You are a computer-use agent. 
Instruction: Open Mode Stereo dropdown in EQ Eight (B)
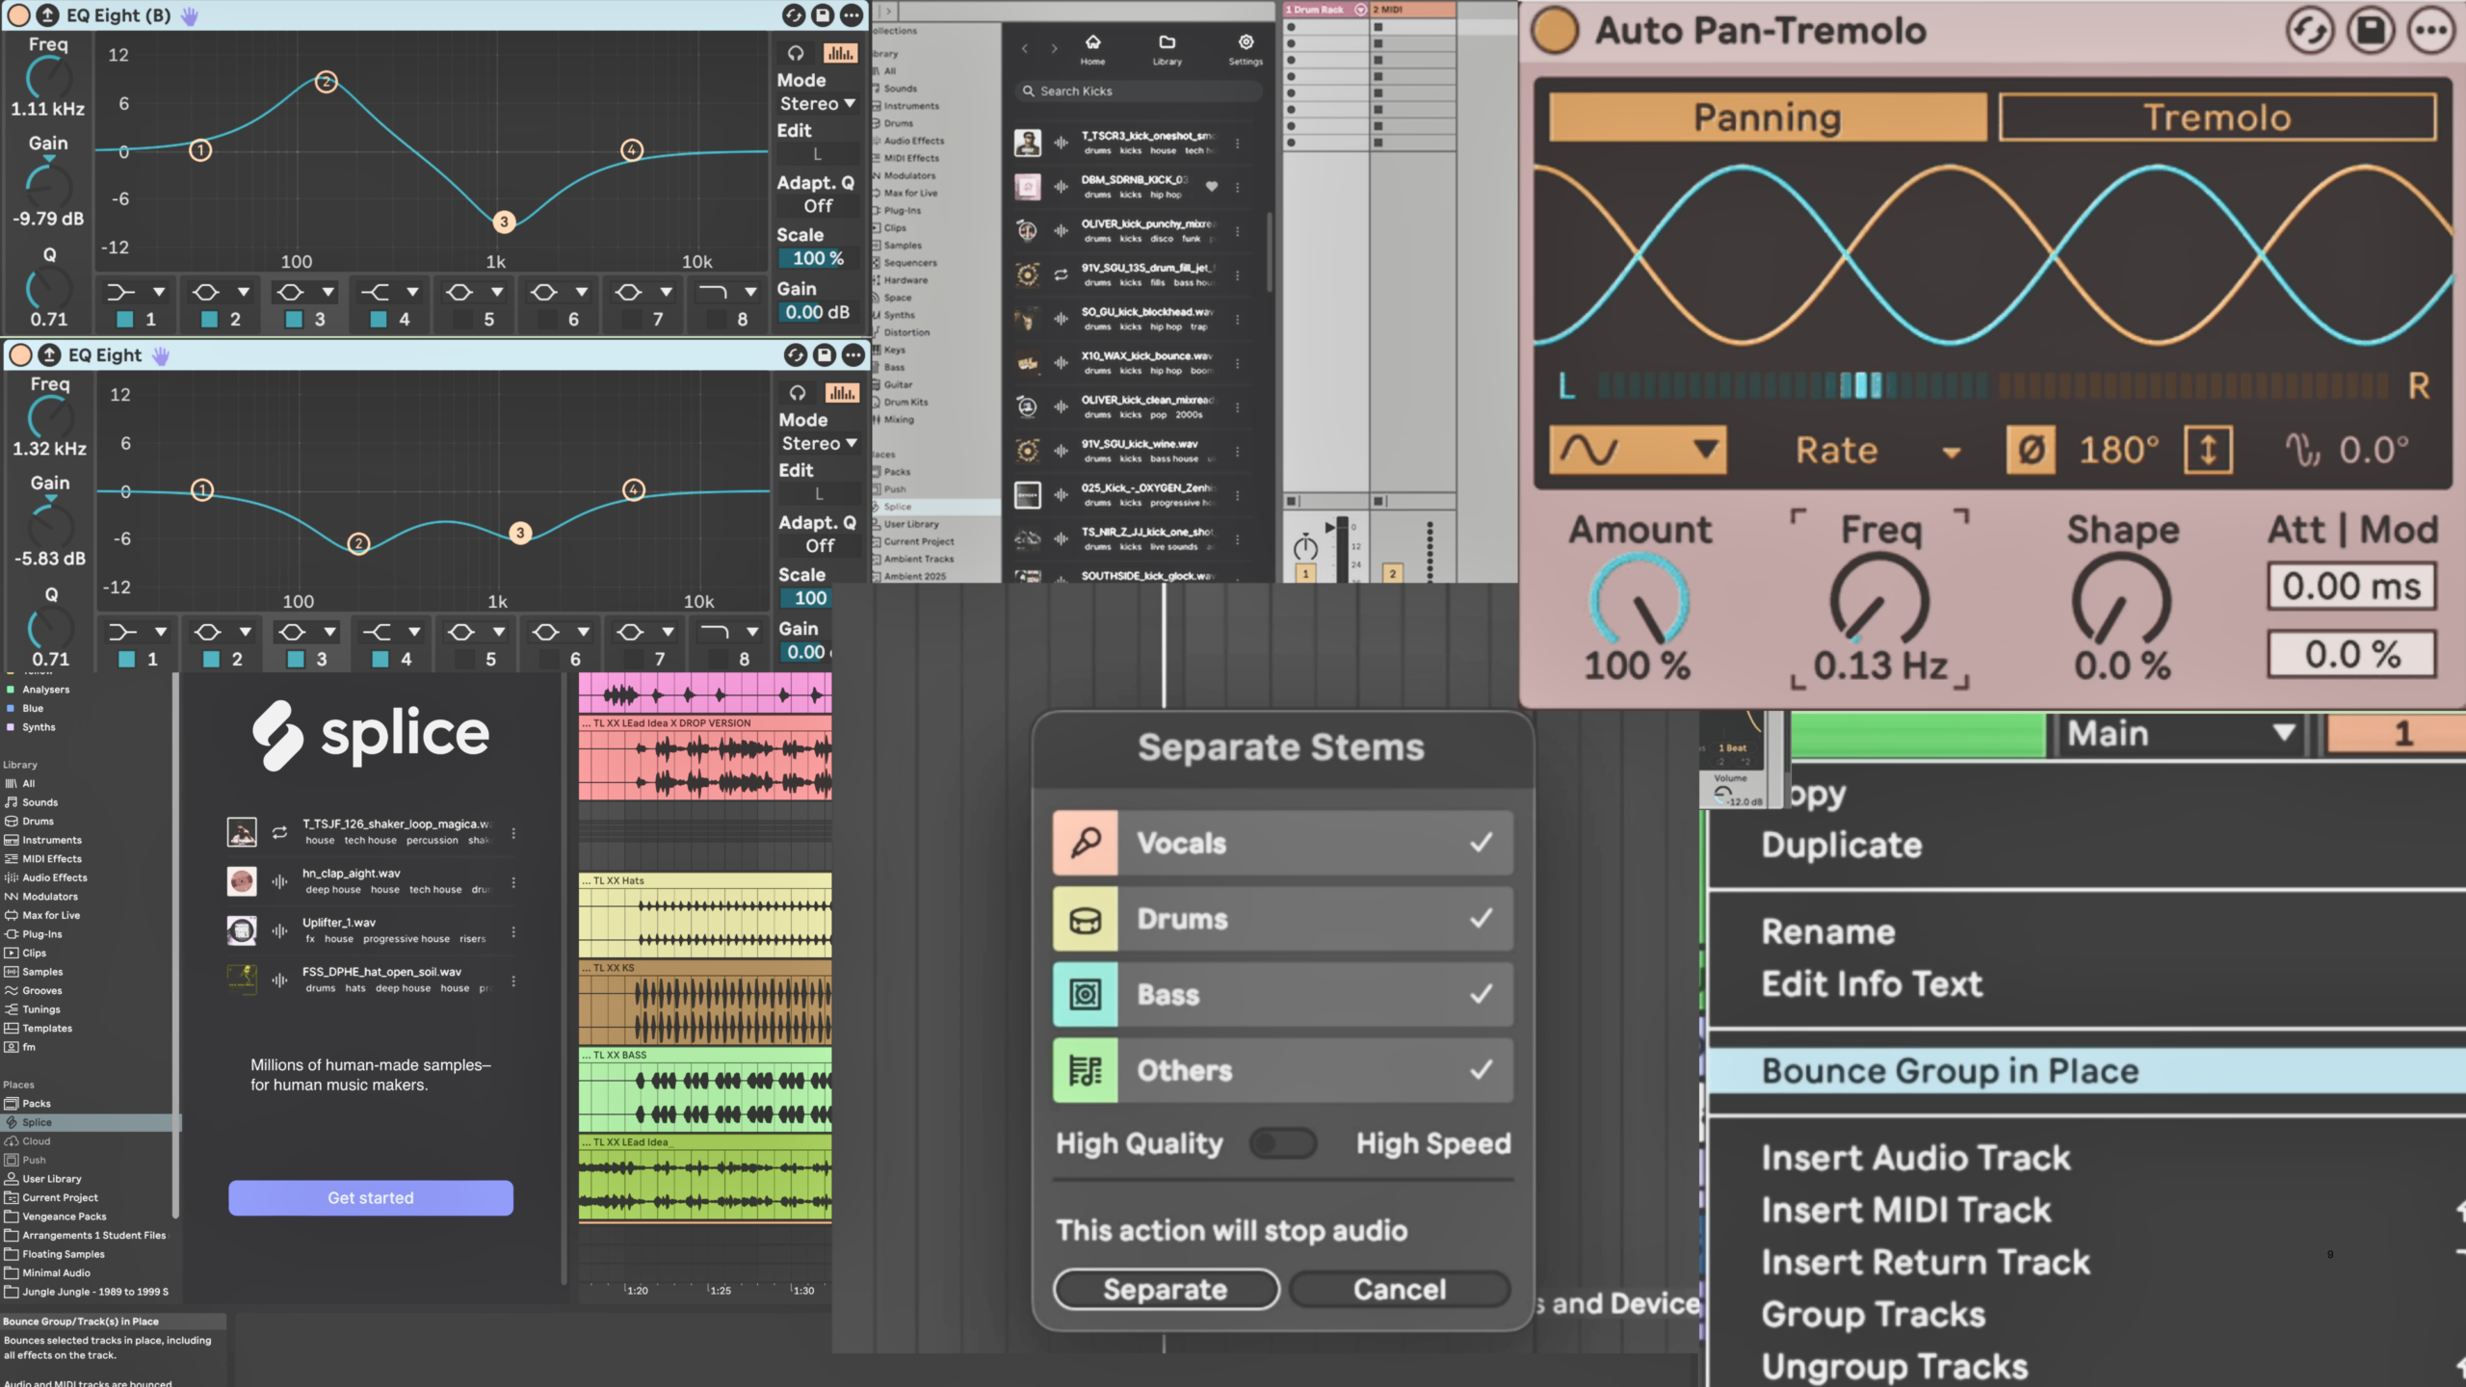(x=817, y=104)
